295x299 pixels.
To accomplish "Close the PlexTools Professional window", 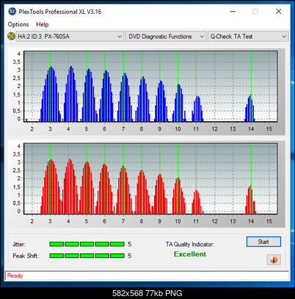I will pos(278,12).
